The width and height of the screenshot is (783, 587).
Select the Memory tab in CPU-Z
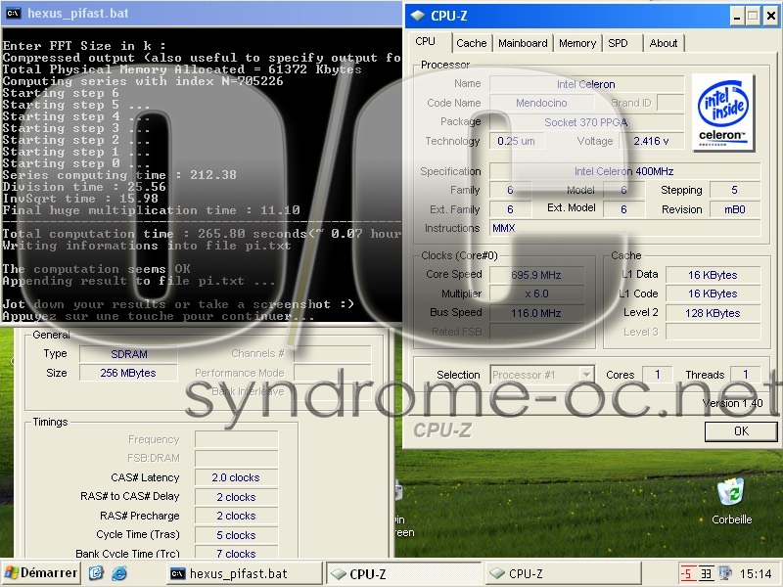pos(577,43)
